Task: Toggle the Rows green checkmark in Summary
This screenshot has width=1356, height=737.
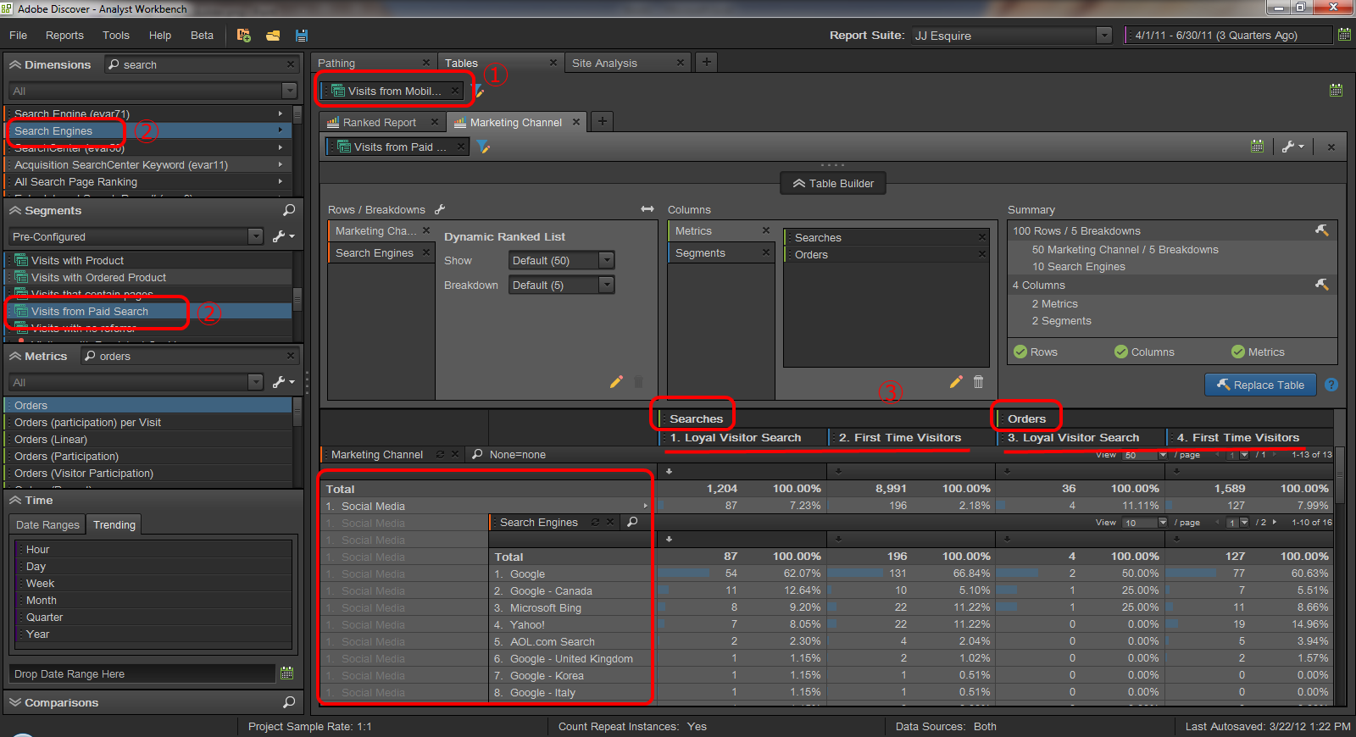Action: pyautogui.click(x=1020, y=352)
